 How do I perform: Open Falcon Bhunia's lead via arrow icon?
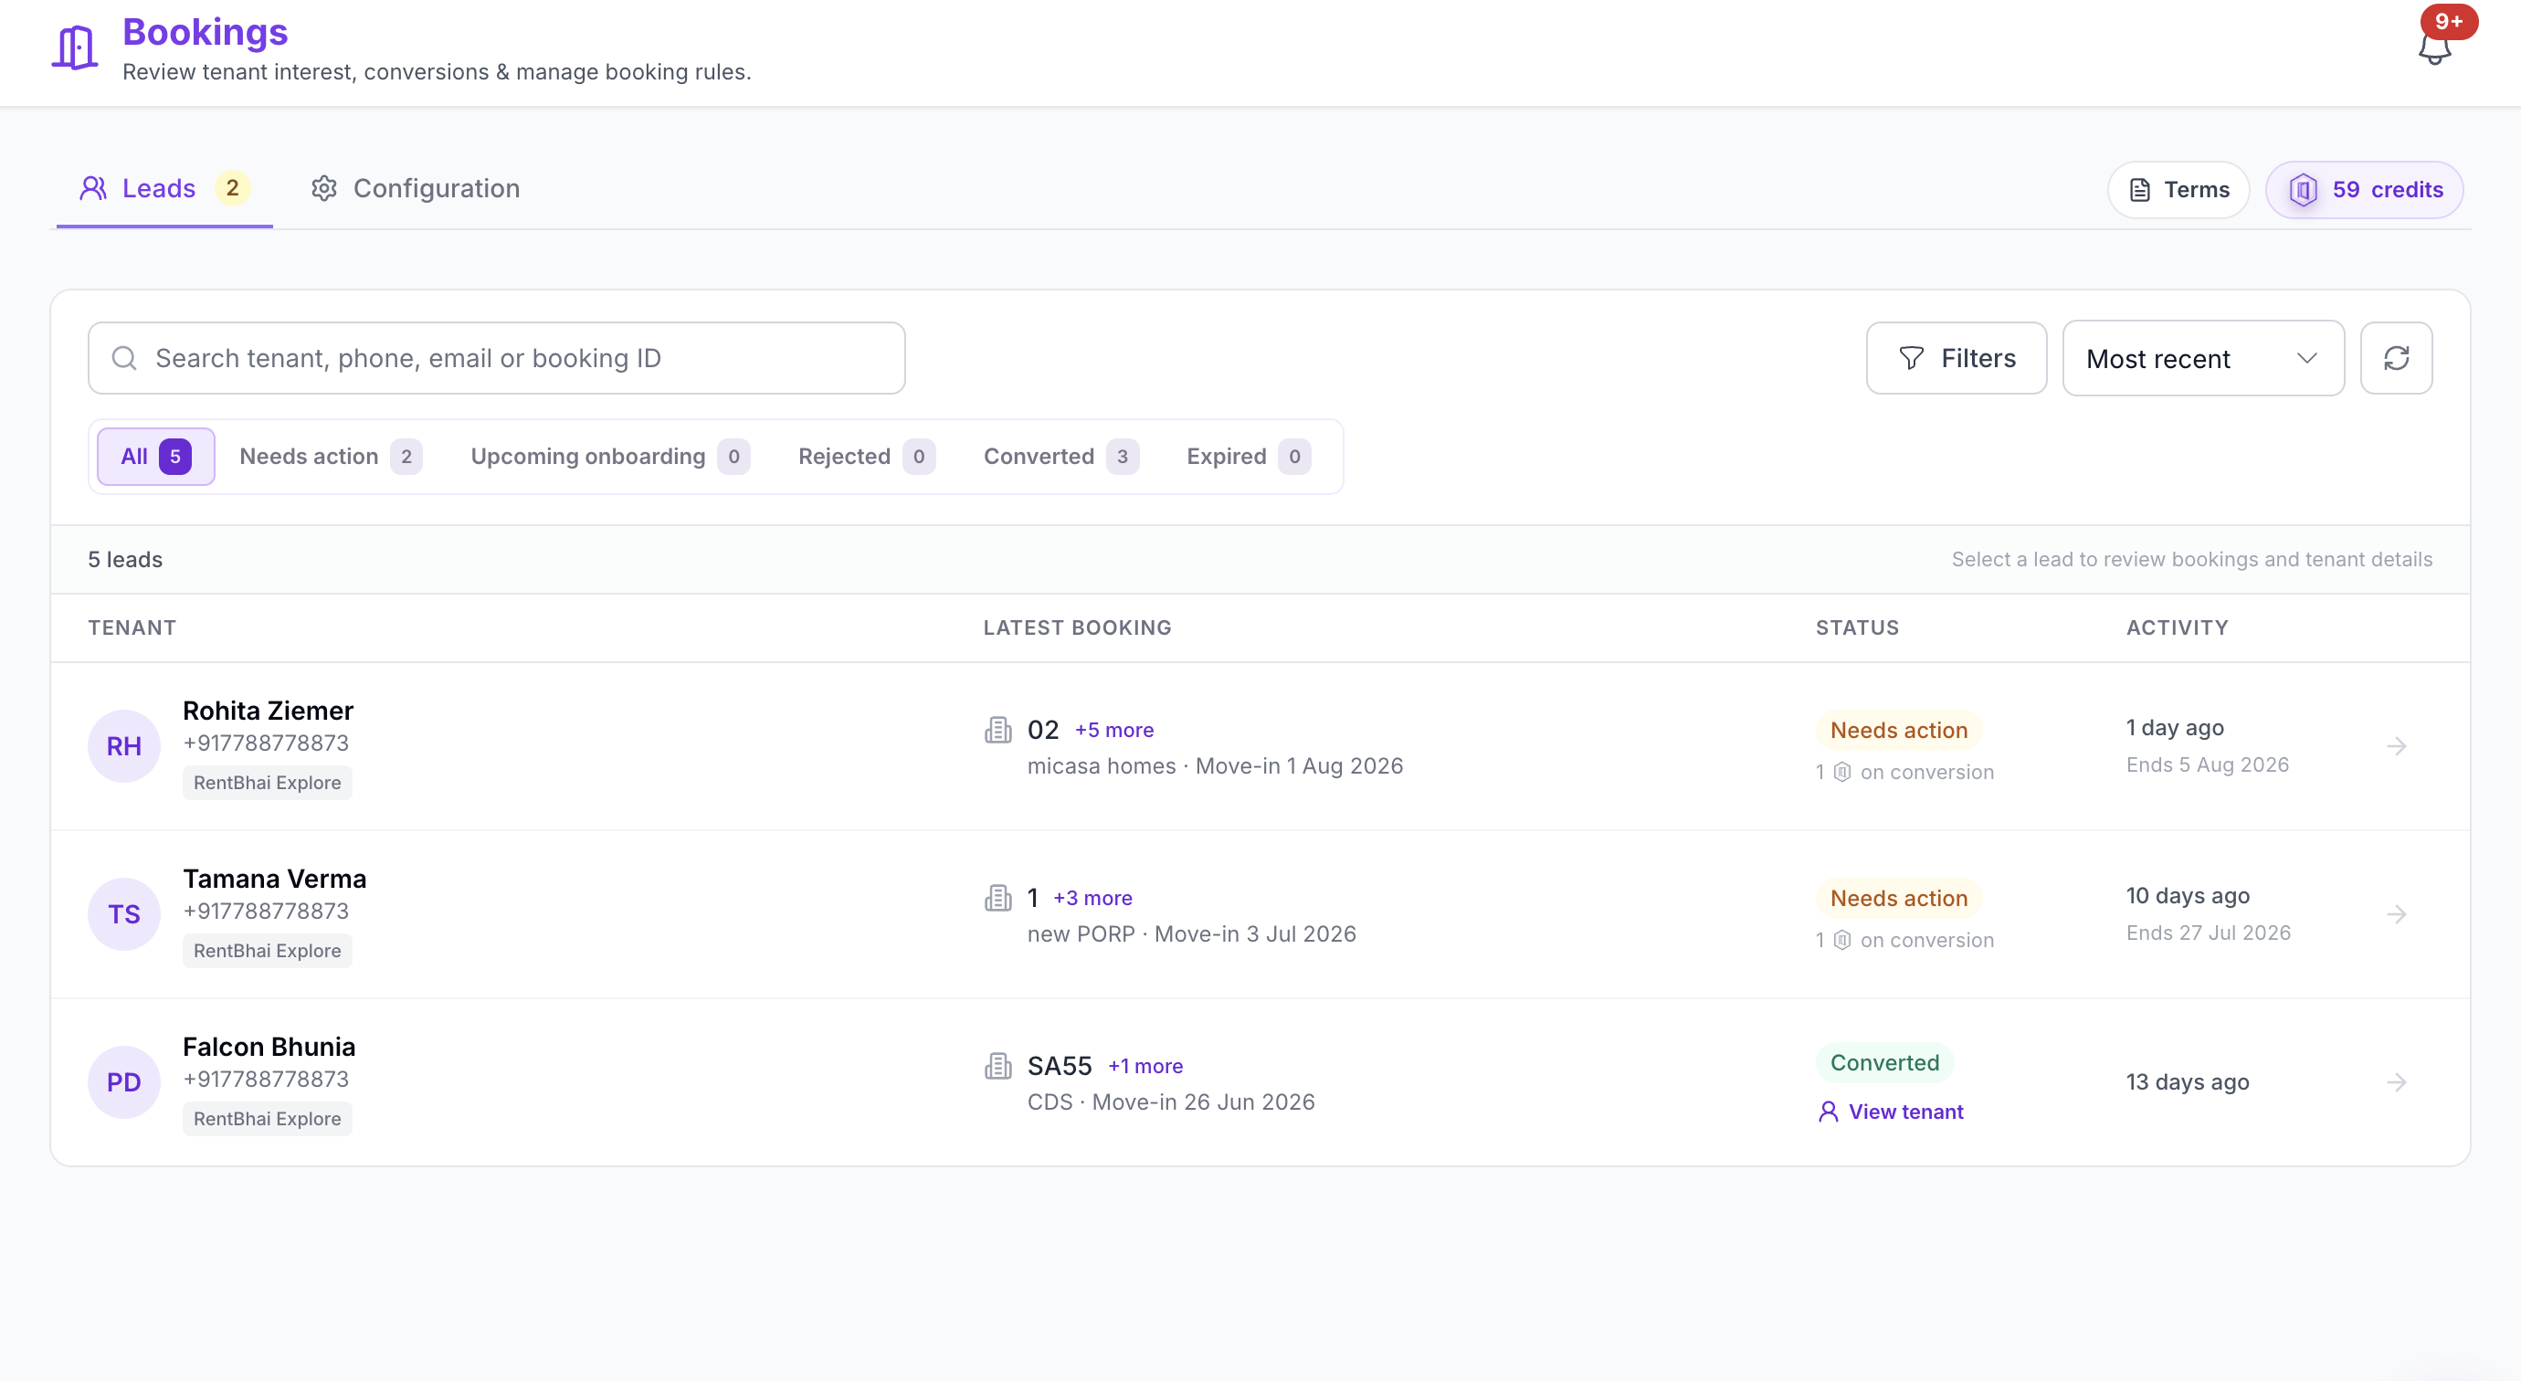point(2396,1082)
